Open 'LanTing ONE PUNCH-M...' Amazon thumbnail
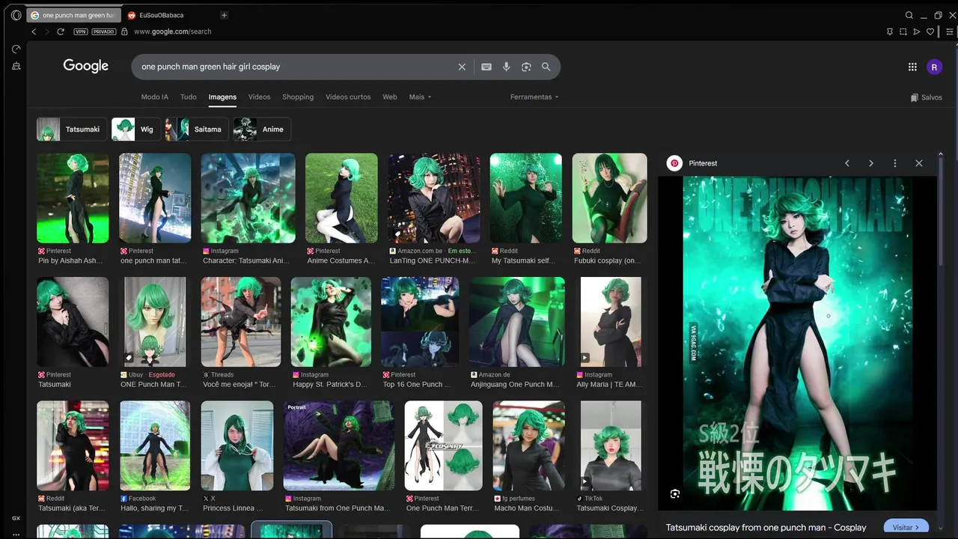The height and width of the screenshot is (539, 958). click(x=434, y=198)
